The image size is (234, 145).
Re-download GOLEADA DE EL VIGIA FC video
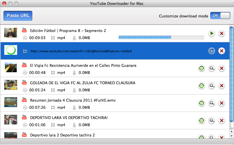click(x=202, y=86)
